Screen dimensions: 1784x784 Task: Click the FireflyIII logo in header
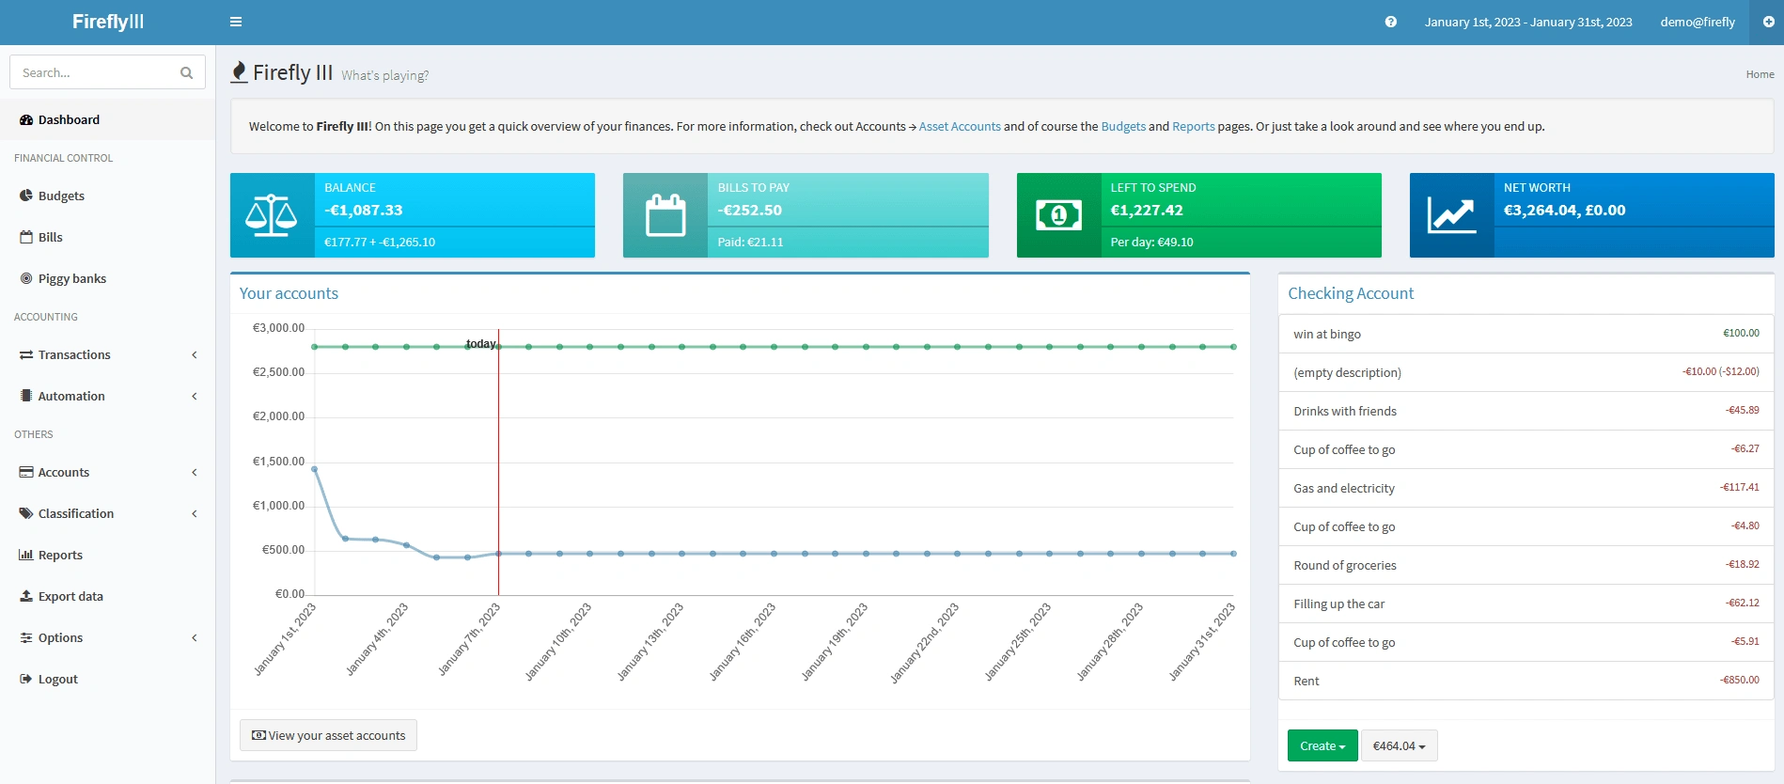click(108, 22)
